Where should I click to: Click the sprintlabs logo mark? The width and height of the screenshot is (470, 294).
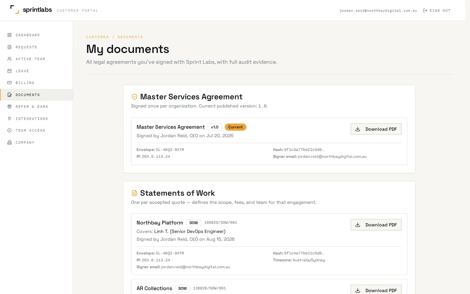point(14,9)
